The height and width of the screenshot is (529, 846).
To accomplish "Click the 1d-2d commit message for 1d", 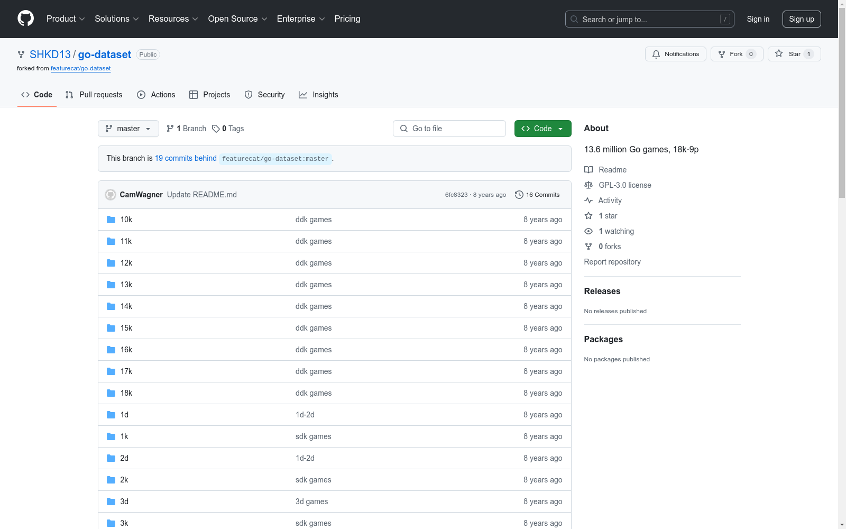I will click(305, 415).
